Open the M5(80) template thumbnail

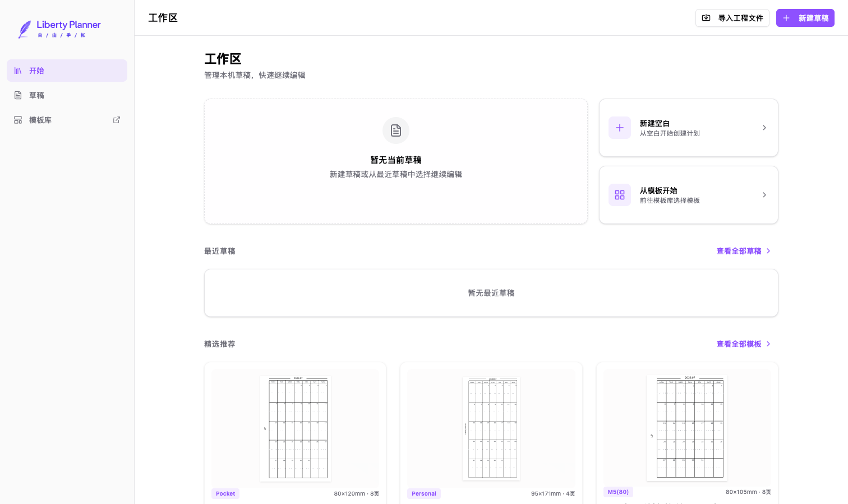(x=688, y=428)
